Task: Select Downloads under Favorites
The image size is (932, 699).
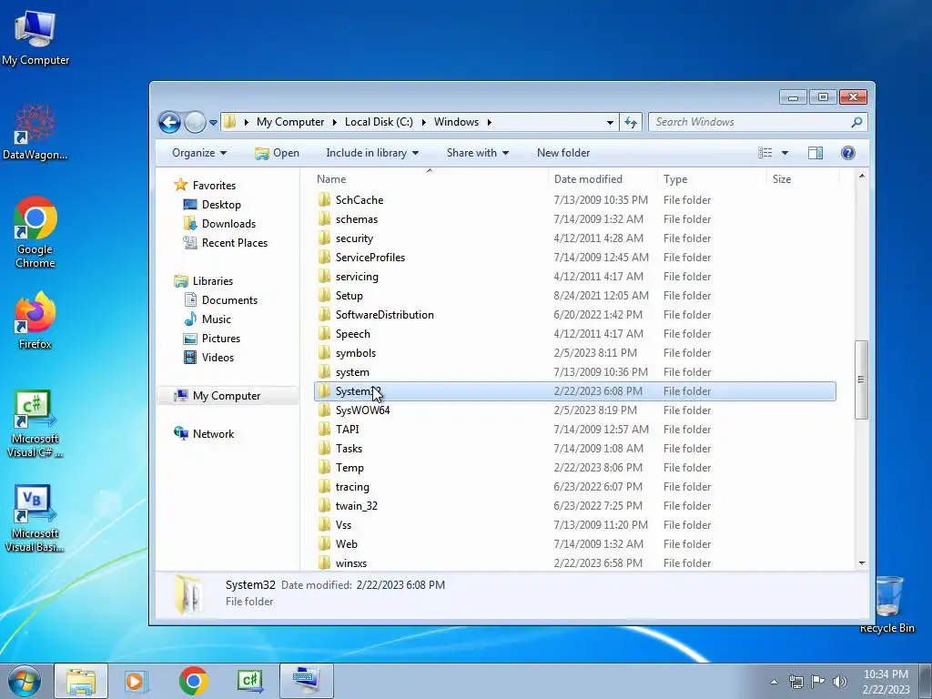Action: (228, 224)
